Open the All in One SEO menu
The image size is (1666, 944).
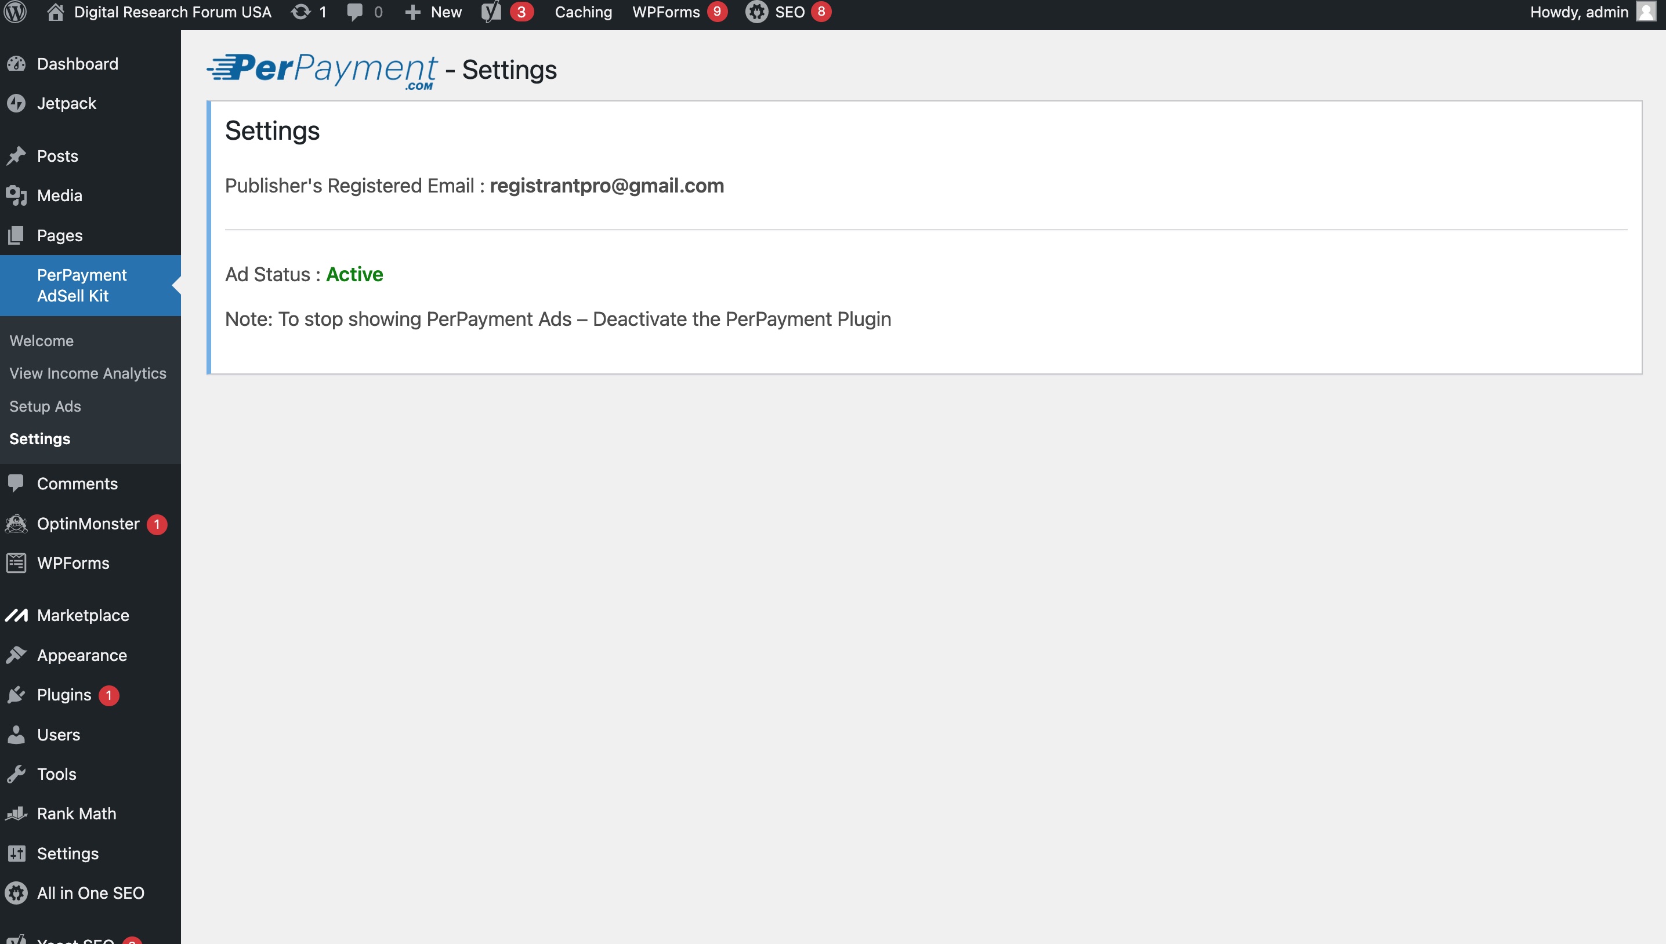(x=90, y=893)
